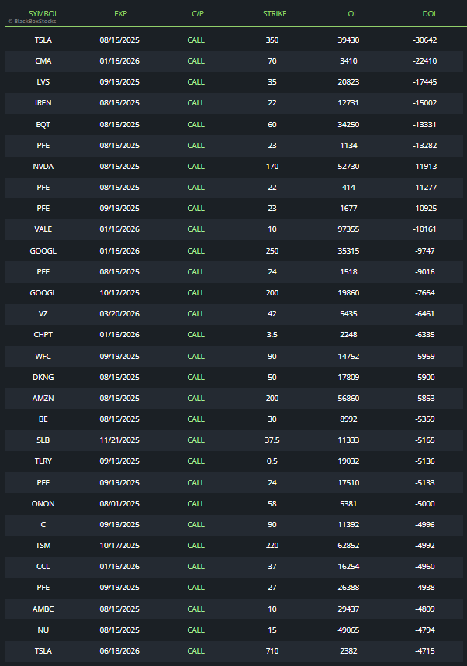The image size is (467, 666).
Task: Sort by the STRIKE column header
Action: pos(275,14)
